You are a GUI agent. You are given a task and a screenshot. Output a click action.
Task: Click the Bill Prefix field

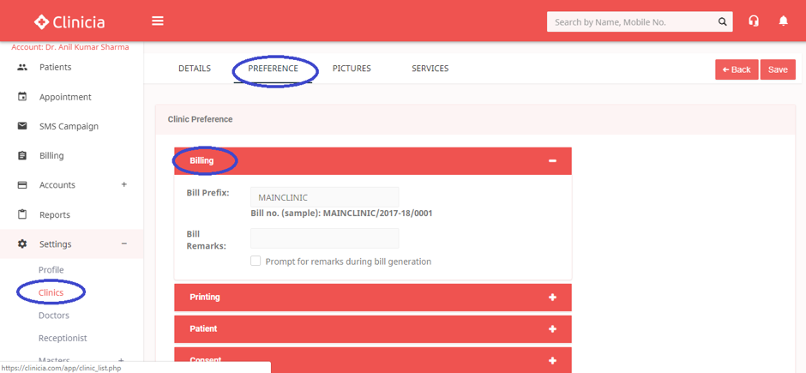click(x=324, y=197)
